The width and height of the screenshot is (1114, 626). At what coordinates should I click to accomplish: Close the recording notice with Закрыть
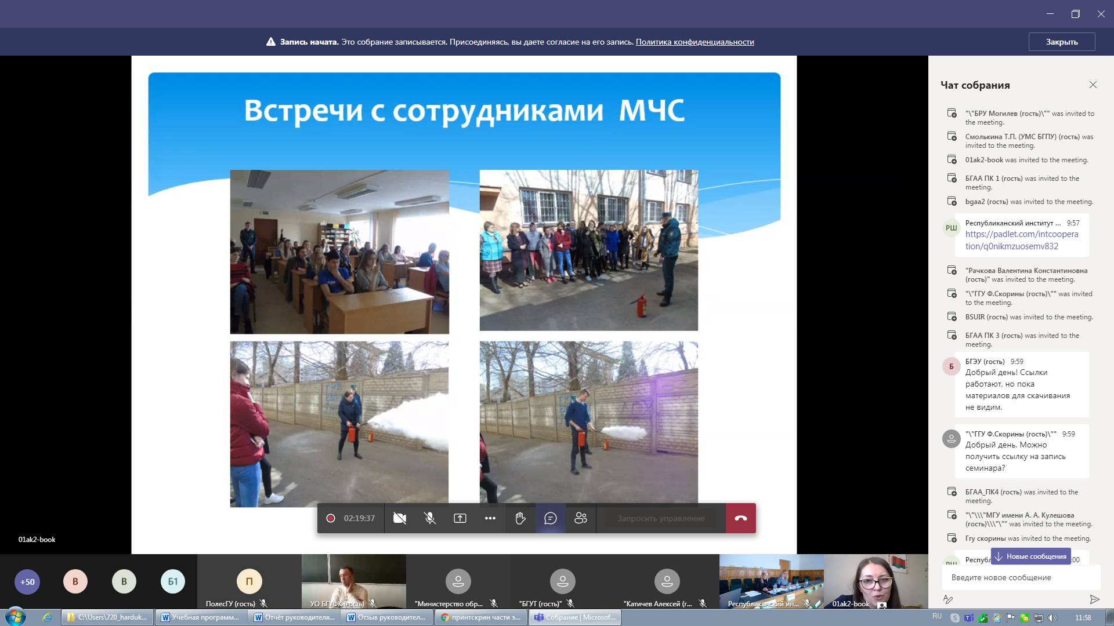click(1062, 42)
